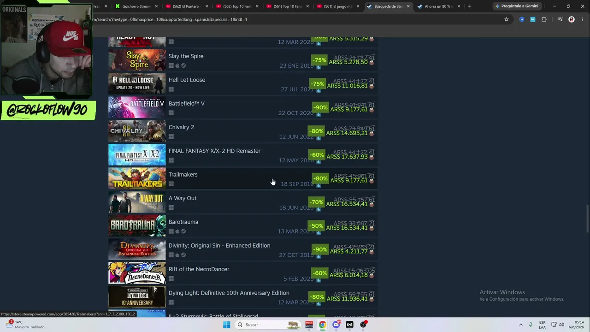Screen dimensions: 590x332
Task: Click the Pregúntale a Gemini button
Action: [516, 6]
